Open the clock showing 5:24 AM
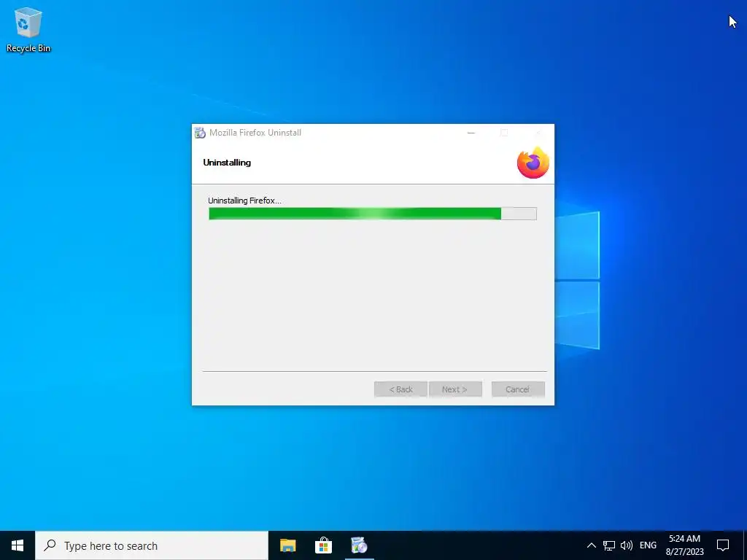The width and height of the screenshot is (747, 560). [684, 545]
